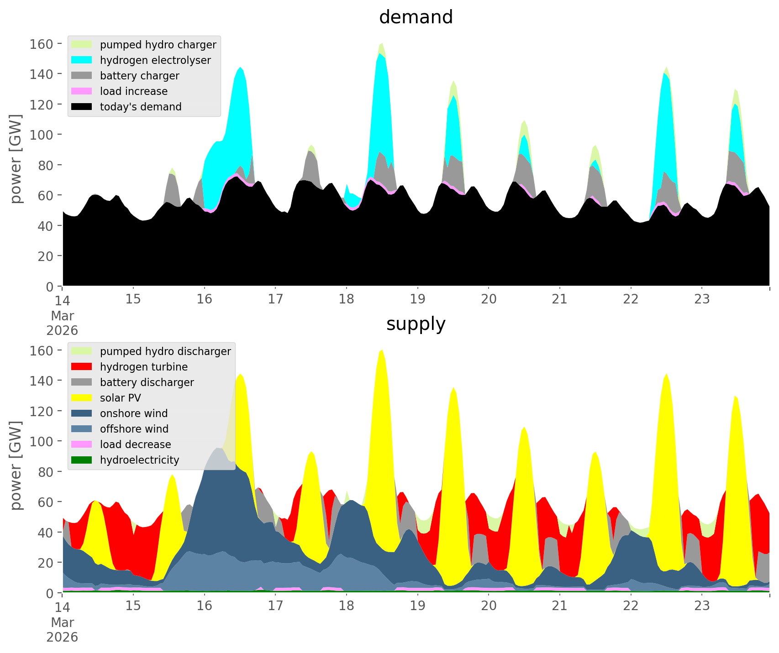
Task: Click the Mar 2026 label under the supply chart
Action: (x=63, y=630)
